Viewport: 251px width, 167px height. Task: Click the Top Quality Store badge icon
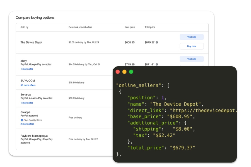[x=22, y=120]
